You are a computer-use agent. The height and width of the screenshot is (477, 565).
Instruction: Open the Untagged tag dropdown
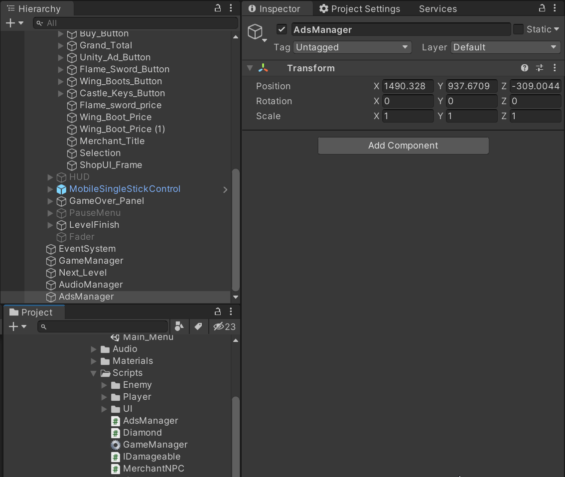[352, 47]
